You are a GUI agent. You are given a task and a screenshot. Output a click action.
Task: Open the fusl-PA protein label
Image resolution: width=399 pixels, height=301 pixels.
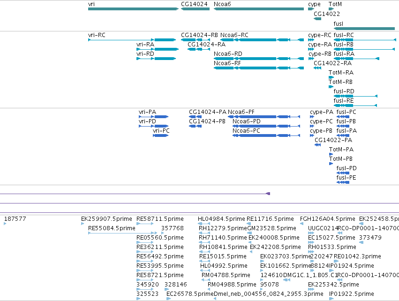[x=346, y=131]
